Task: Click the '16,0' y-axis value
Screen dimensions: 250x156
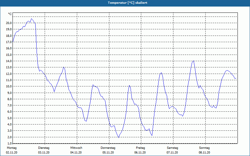Action: tap(9, 48)
